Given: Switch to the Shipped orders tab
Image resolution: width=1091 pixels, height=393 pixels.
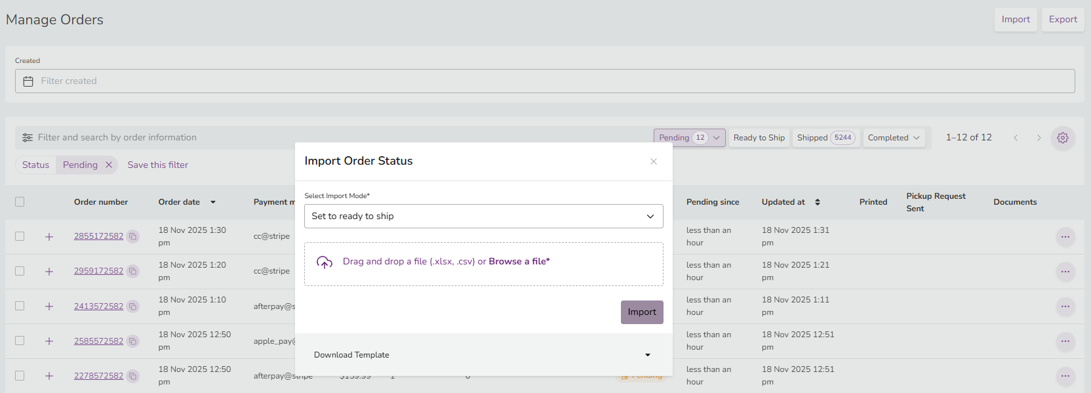Looking at the screenshot, I should pyautogui.click(x=825, y=138).
